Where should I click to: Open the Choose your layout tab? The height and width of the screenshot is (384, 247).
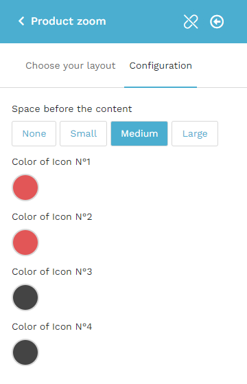coord(71,66)
